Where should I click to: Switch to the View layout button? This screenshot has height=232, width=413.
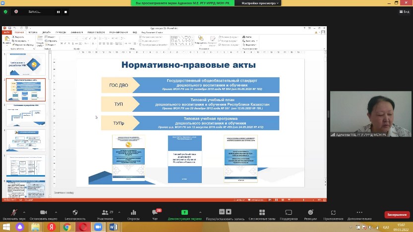coord(403,11)
